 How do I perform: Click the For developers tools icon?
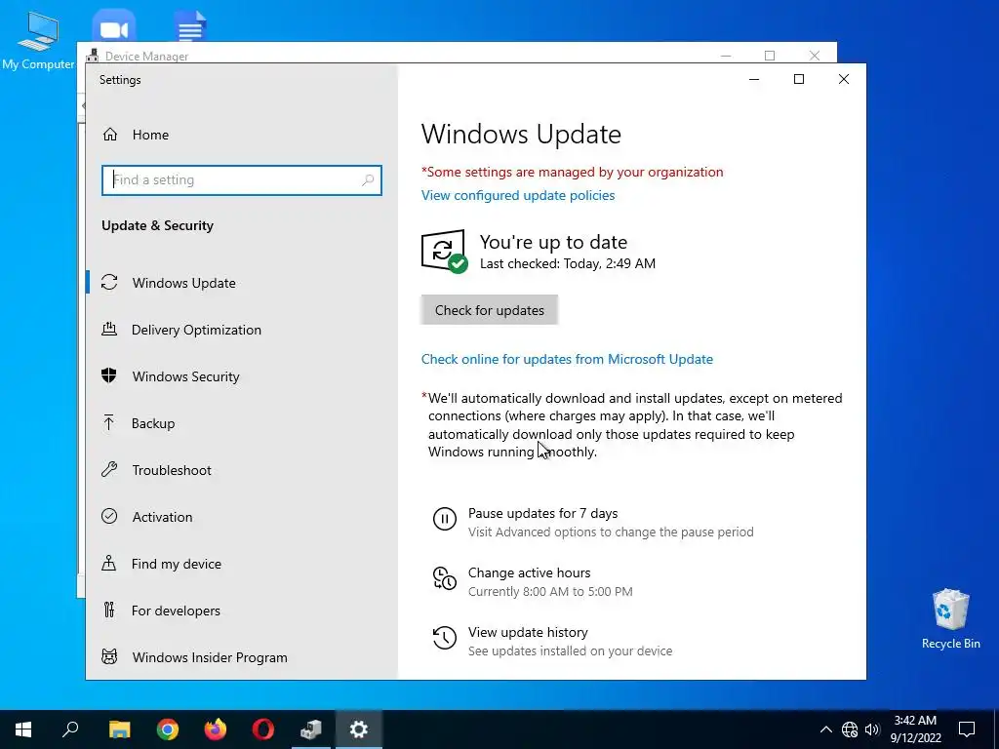click(x=109, y=611)
